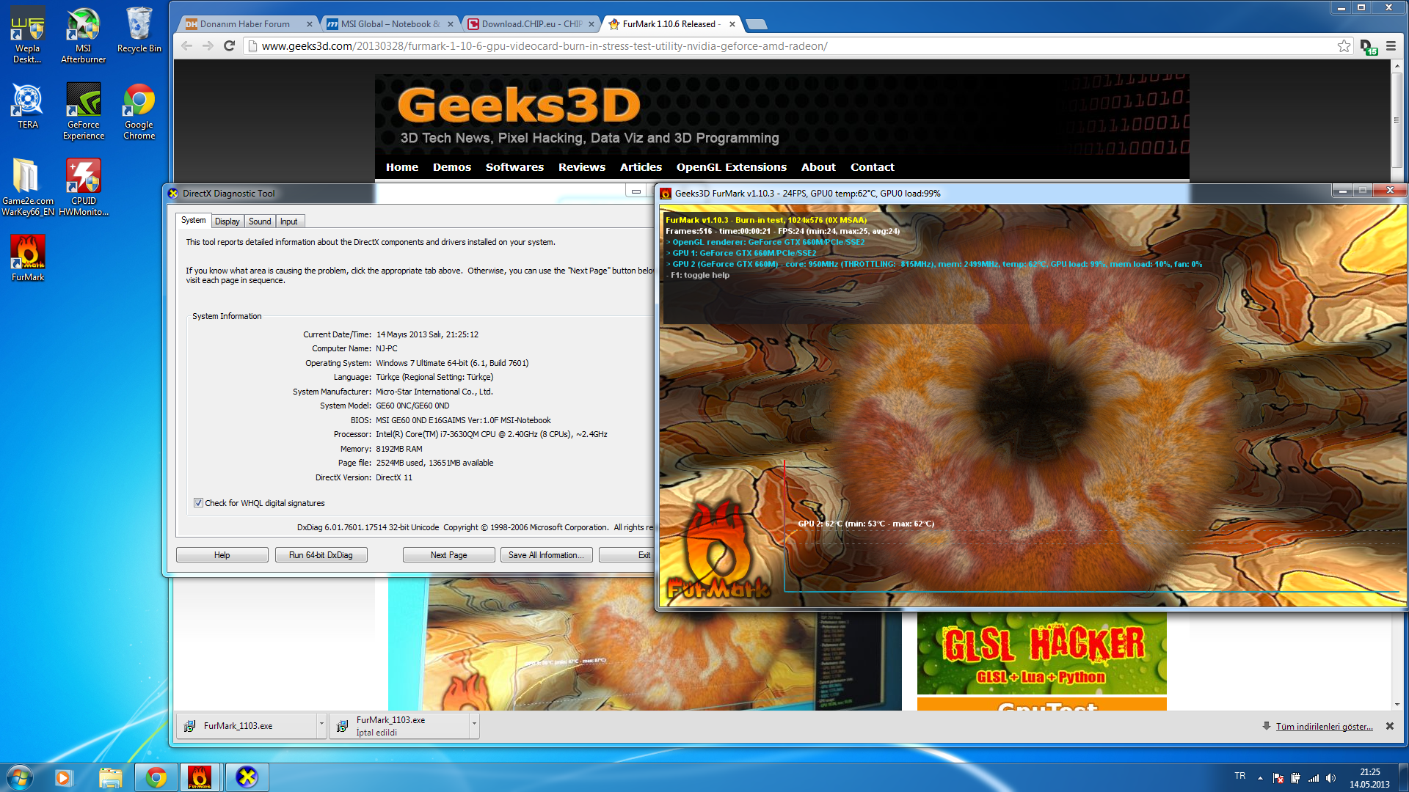Image resolution: width=1409 pixels, height=792 pixels.
Task: Click the Chrome back arrow
Action: pyautogui.click(x=186, y=46)
